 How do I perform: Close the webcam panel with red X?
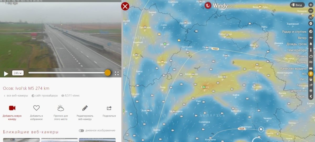point(125,6)
